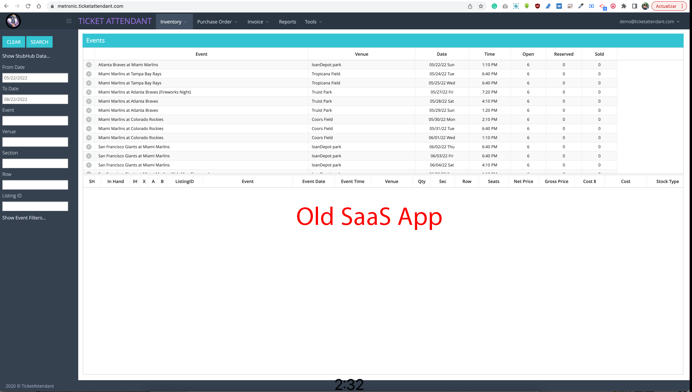Viewport: 692px width, 392px height.
Task: Expand the 06/04/22 San Francisco Giants row
Action: [x=89, y=165]
